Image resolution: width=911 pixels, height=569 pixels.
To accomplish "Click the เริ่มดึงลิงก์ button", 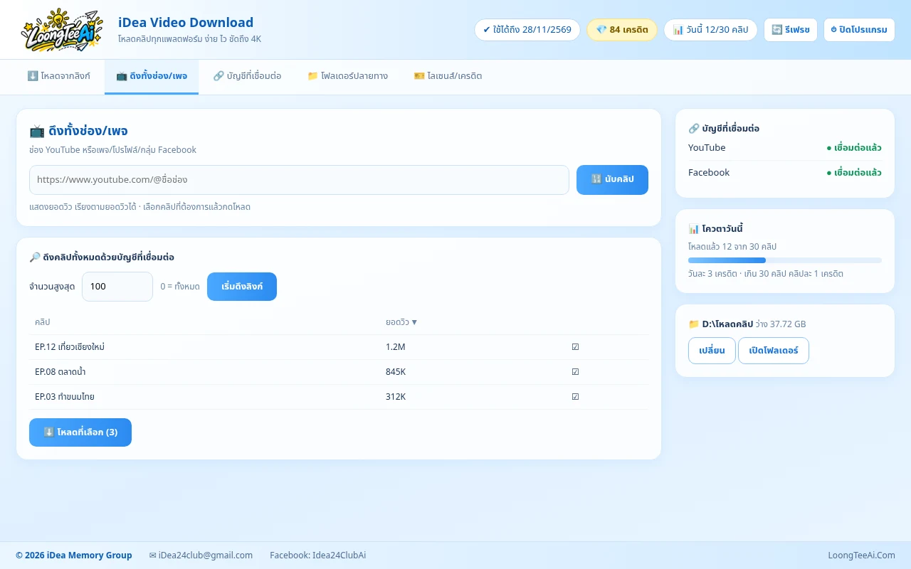I will pos(242,287).
